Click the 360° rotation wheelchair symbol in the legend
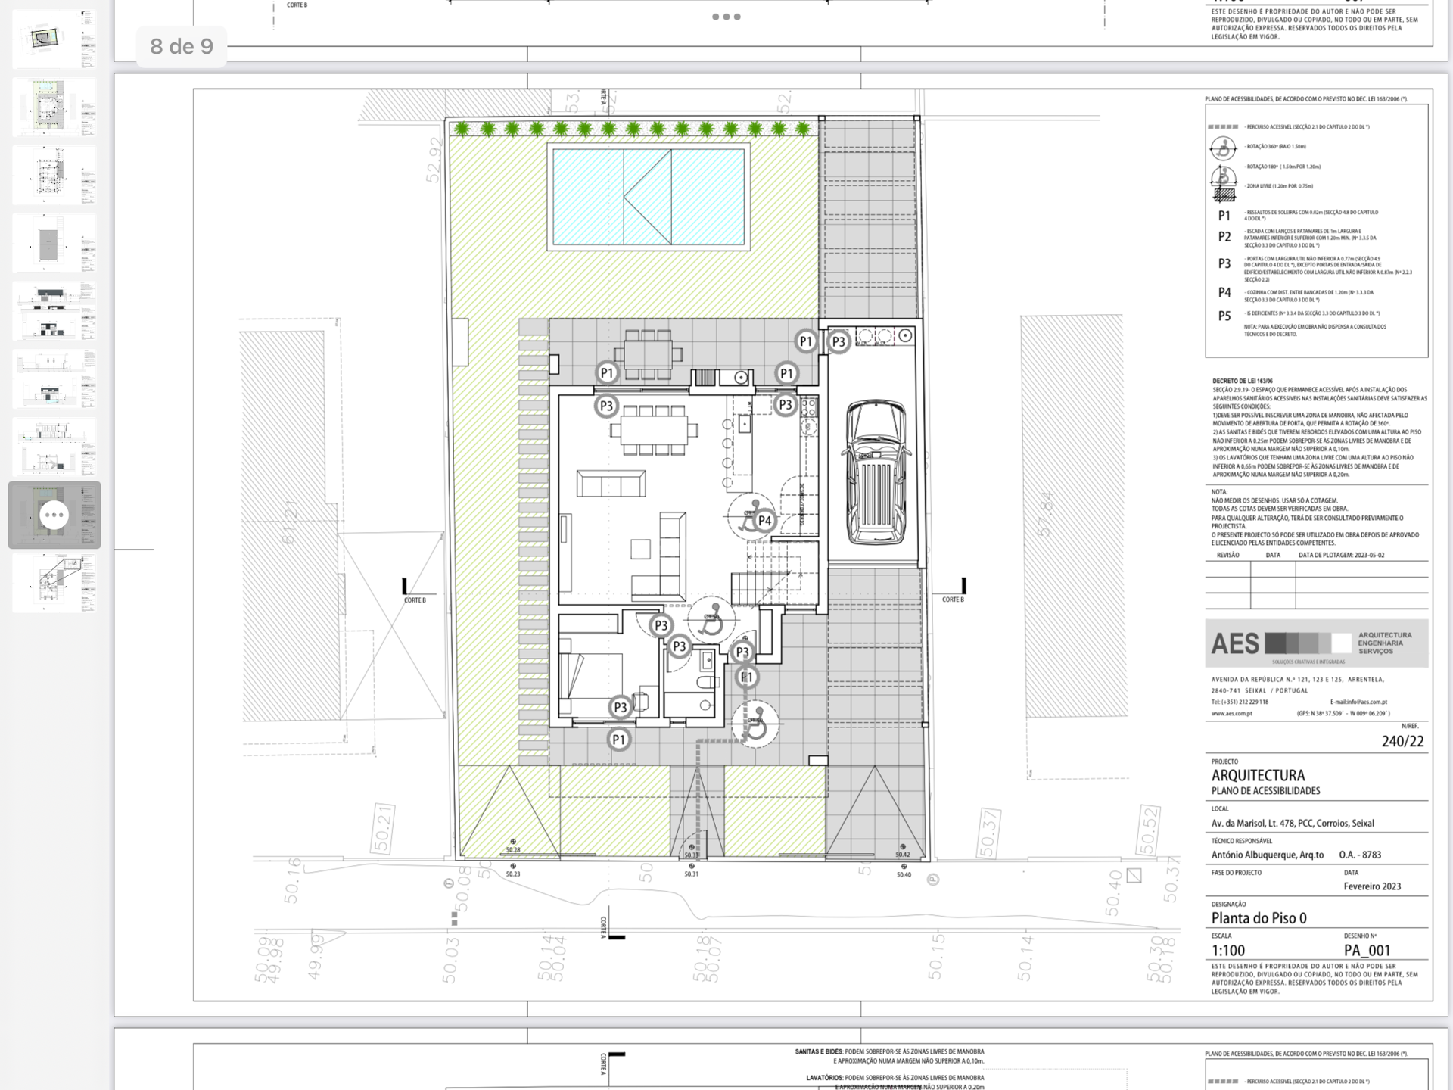The height and width of the screenshot is (1090, 1453). click(1223, 148)
